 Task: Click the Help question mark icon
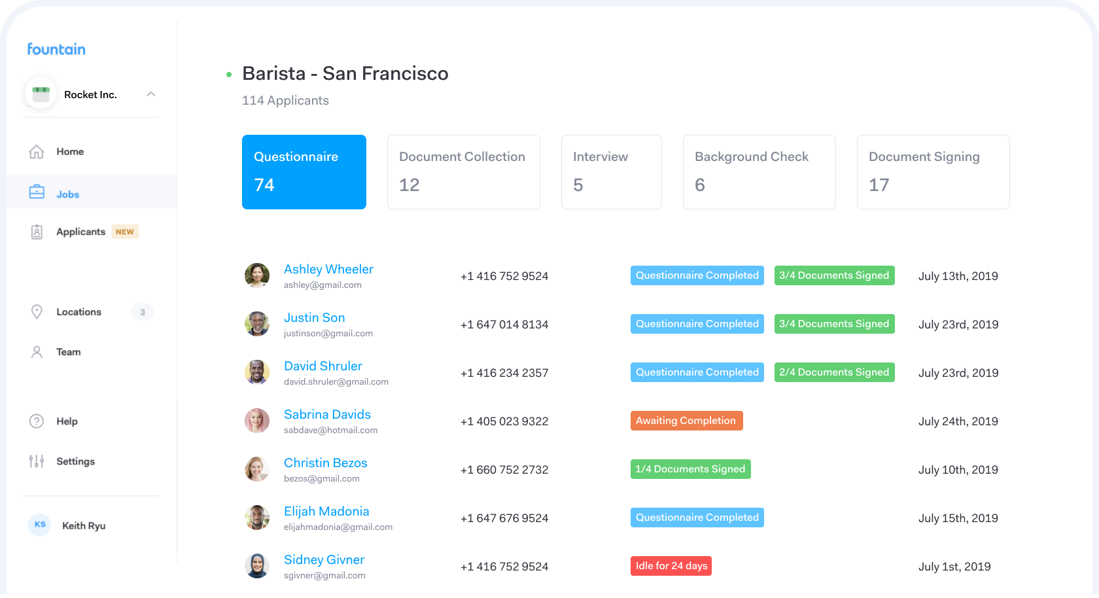pyautogui.click(x=37, y=421)
